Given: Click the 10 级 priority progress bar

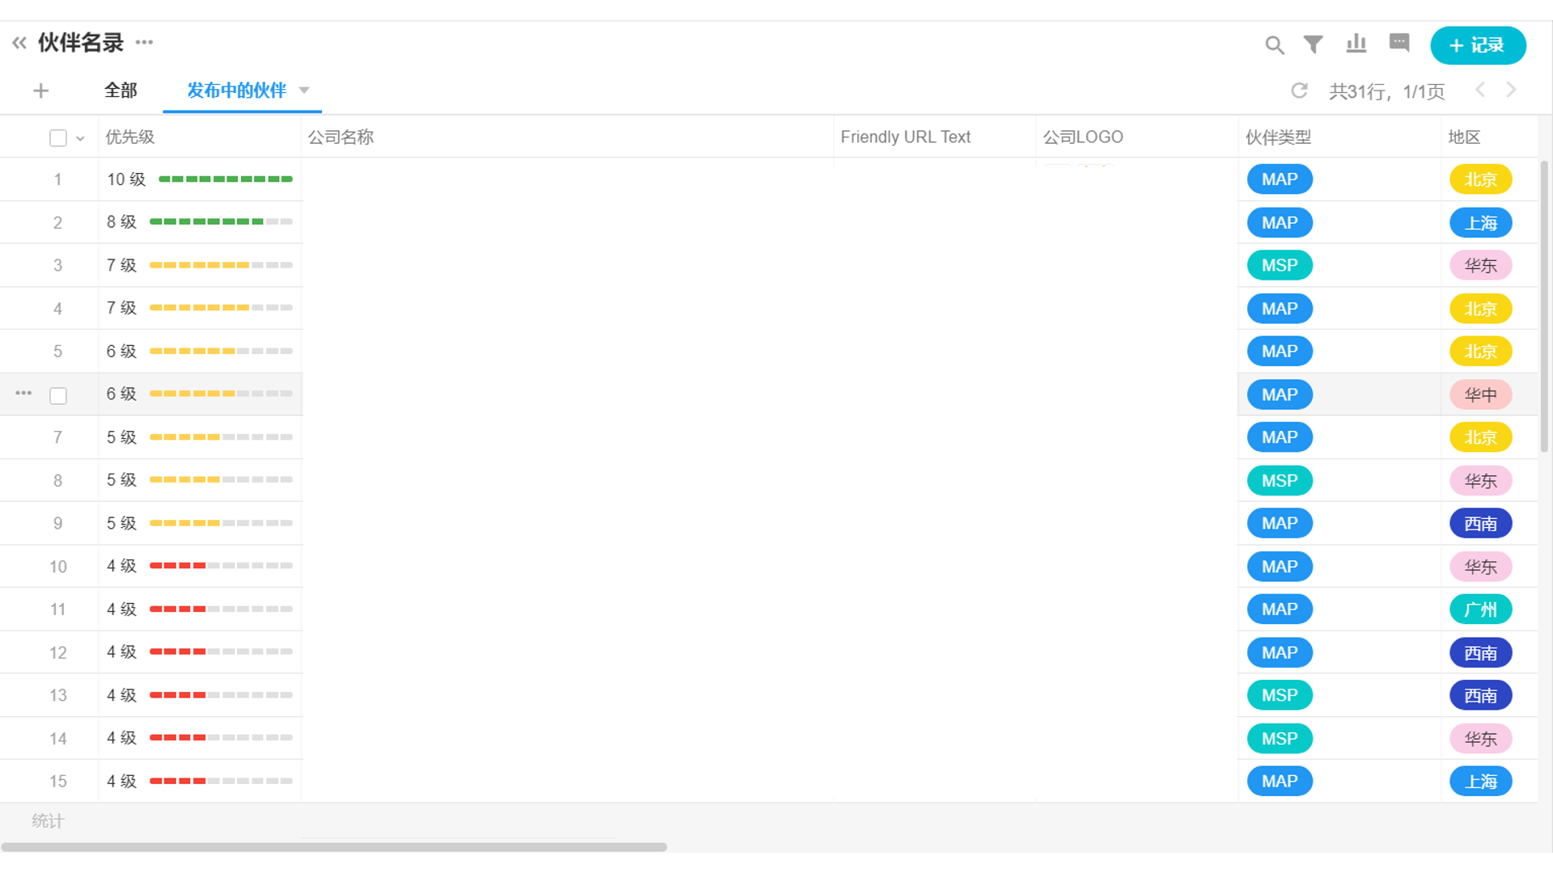Looking at the screenshot, I should point(225,179).
